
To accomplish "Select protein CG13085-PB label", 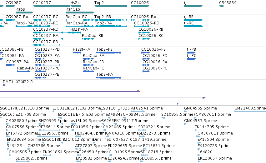I will click(12, 49).
